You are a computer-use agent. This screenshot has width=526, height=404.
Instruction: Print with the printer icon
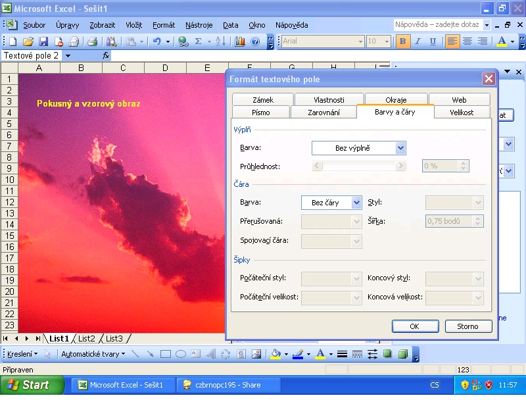[x=92, y=41]
